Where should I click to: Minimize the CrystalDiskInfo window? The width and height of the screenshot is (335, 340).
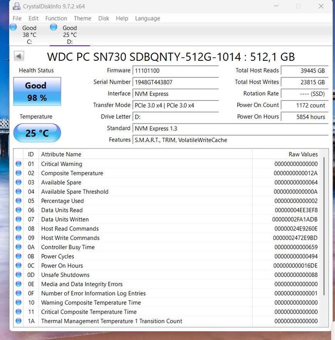tap(276, 6)
